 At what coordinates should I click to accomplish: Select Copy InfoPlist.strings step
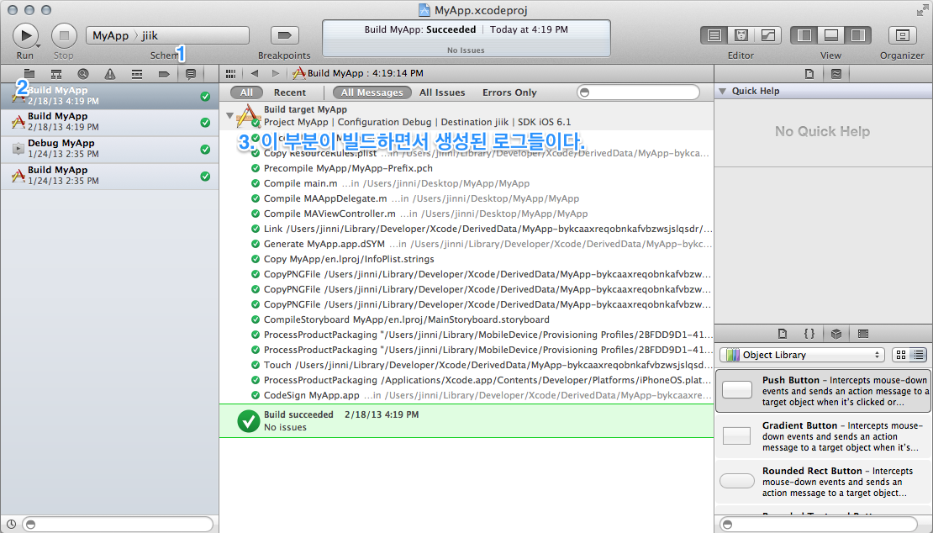click(x=466, y=260)
